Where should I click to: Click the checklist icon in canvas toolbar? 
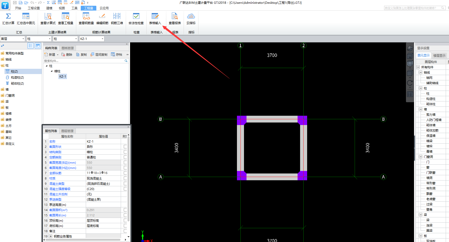click(410, 94)
